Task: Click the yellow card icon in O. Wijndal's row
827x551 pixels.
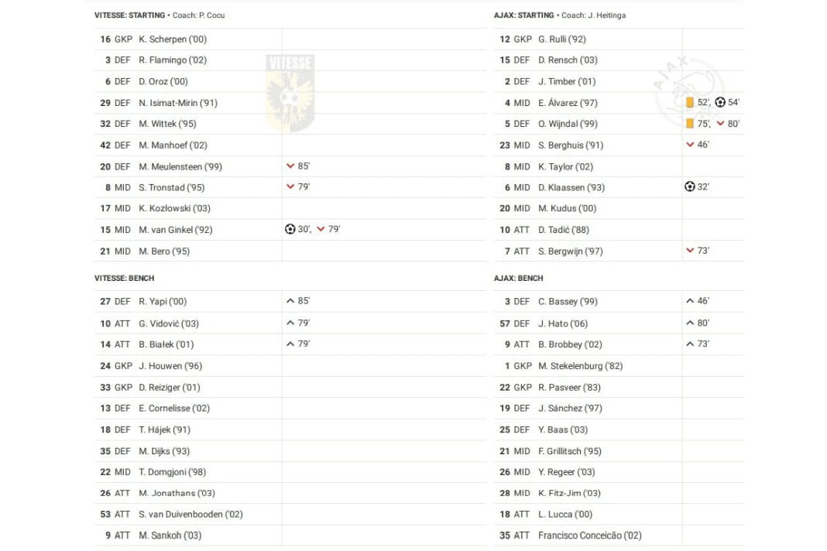Action: (x=690, y=124)
